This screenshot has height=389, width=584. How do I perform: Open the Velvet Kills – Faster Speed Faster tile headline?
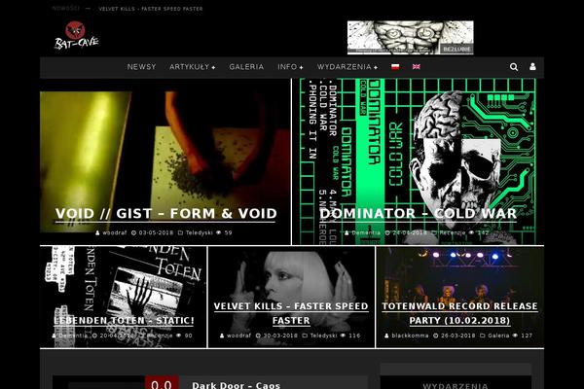[291, 313]
